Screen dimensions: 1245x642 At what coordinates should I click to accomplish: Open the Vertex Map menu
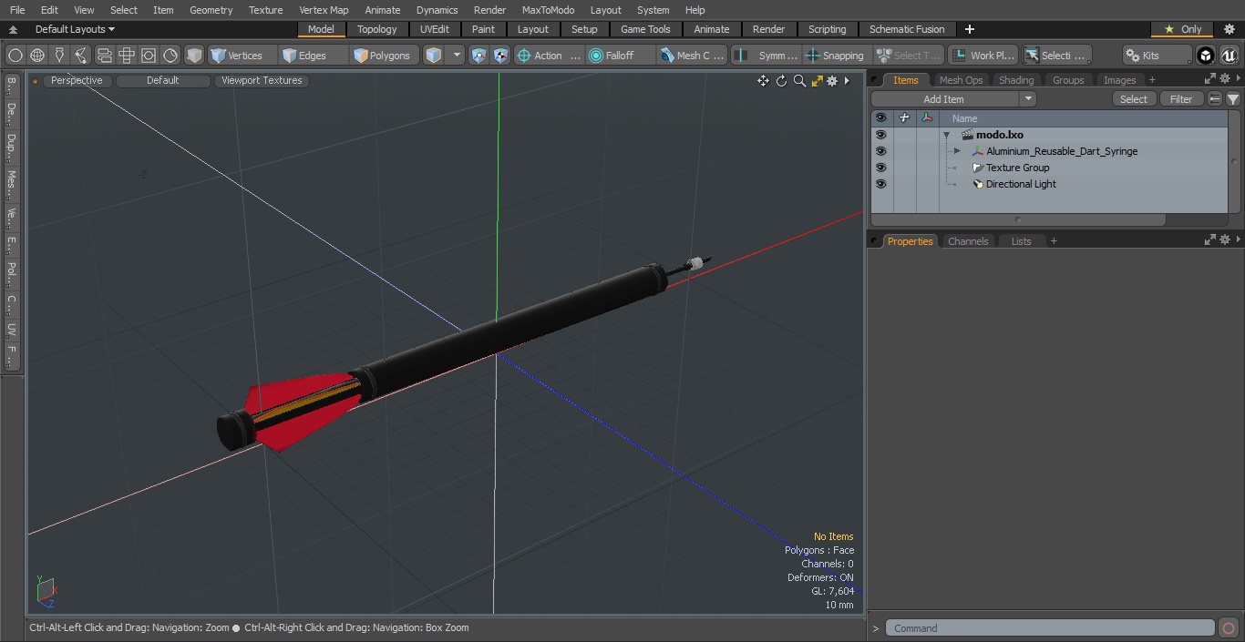pos(324,10)
